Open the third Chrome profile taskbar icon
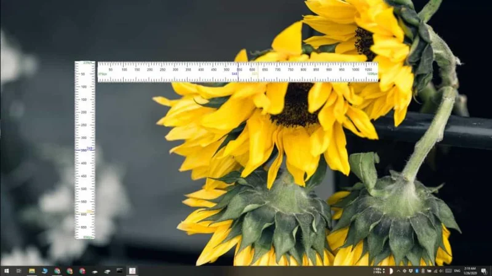This screenshot has width=492, height=276. 82,271
